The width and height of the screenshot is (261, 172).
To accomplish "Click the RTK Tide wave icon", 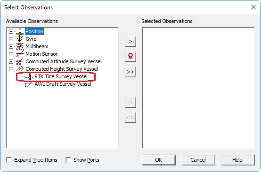I will [29, 76].
